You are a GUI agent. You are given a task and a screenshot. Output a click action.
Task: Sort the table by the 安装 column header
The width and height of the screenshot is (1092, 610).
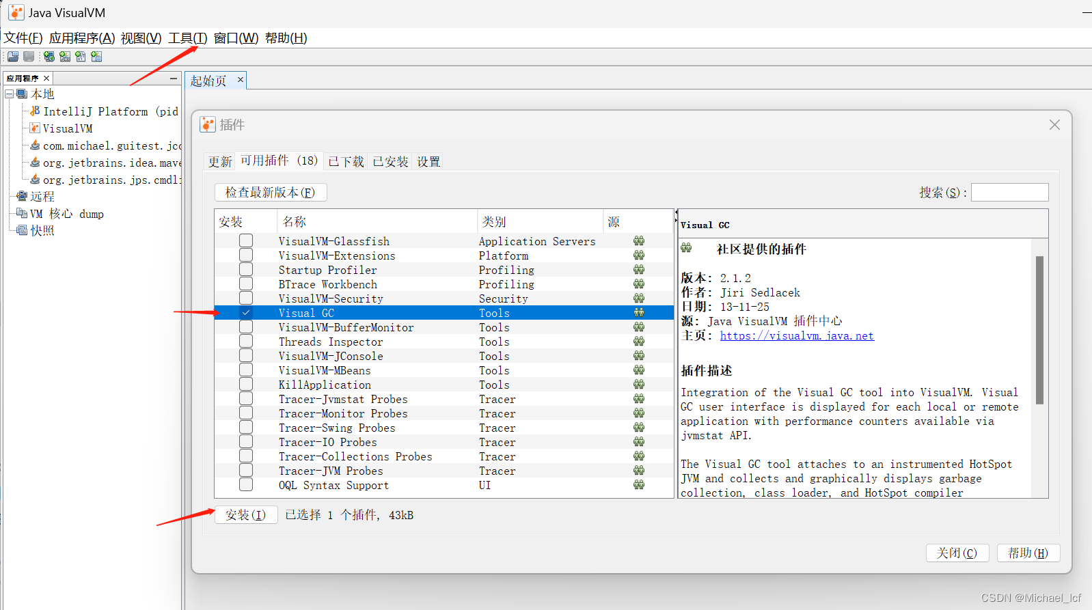click(246, 221)
